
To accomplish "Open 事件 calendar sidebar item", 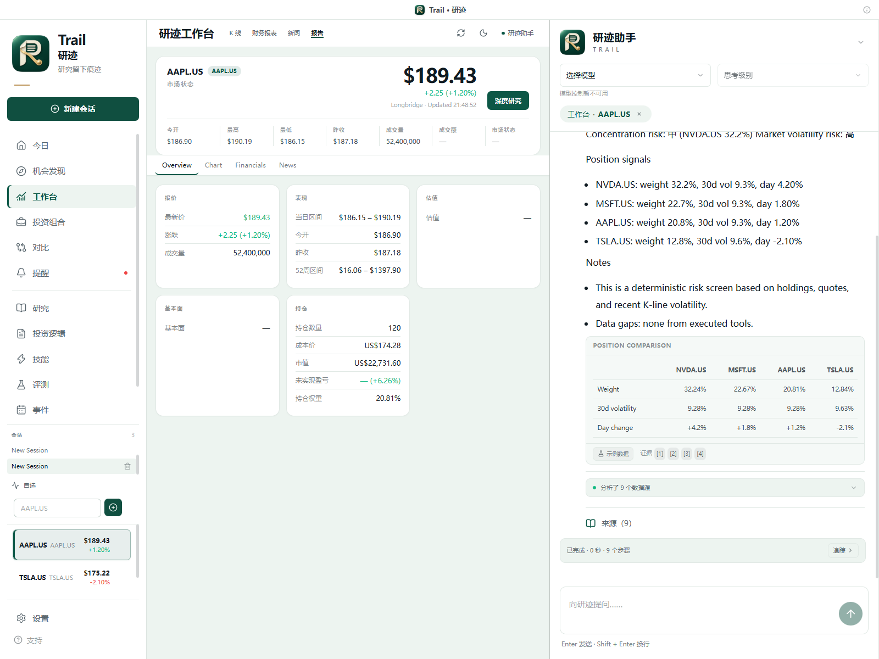I will [x=72, y=410].
